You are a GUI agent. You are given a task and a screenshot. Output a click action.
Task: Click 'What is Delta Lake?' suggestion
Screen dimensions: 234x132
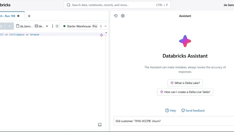coord(185,83)
